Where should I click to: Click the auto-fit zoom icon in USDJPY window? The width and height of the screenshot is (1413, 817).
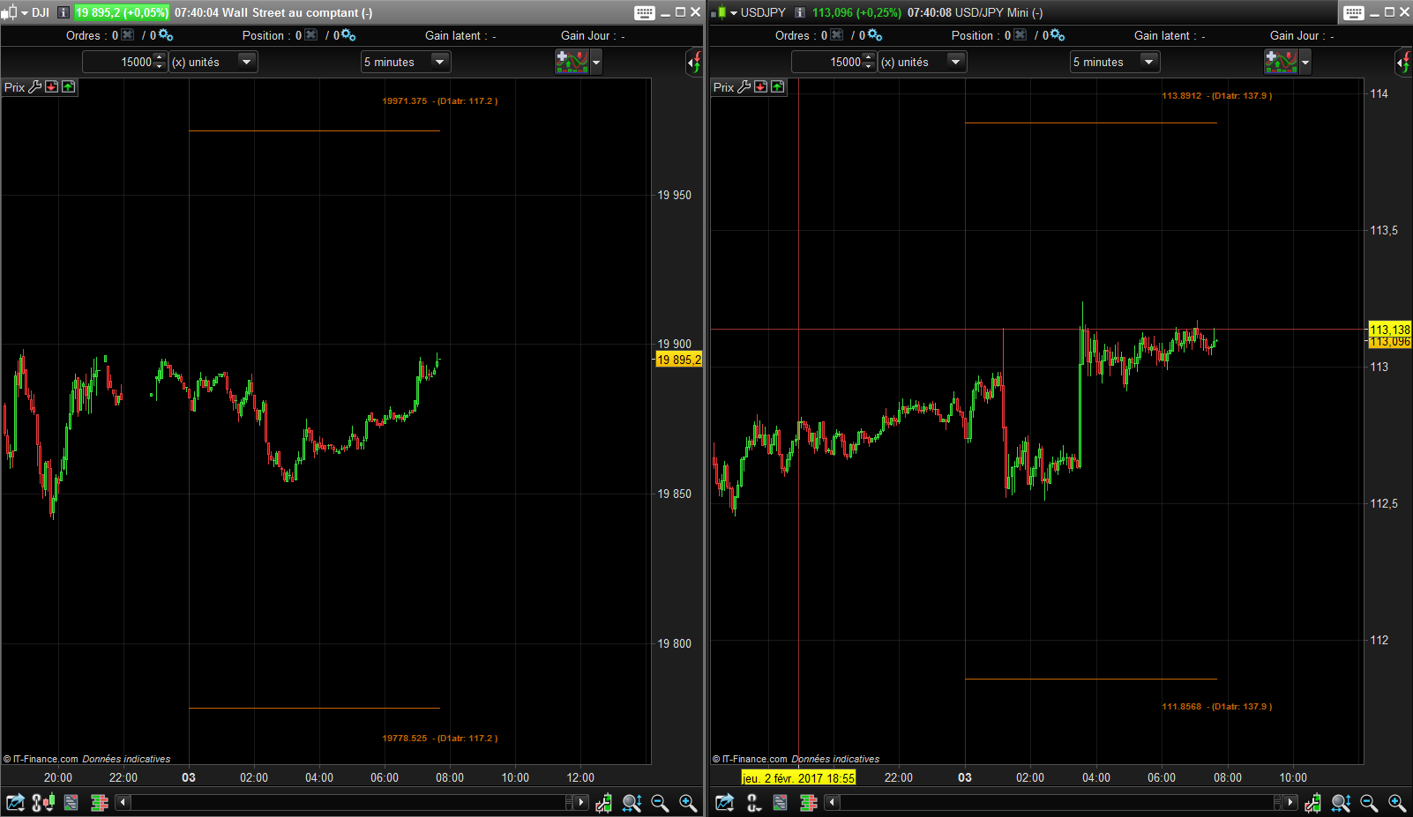point(1341,803)
